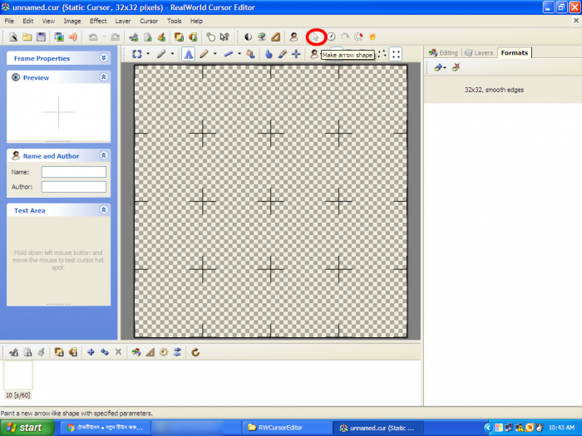Click the flame icon in top toolbar
The image size is (582, 436).
pos(372,37)
